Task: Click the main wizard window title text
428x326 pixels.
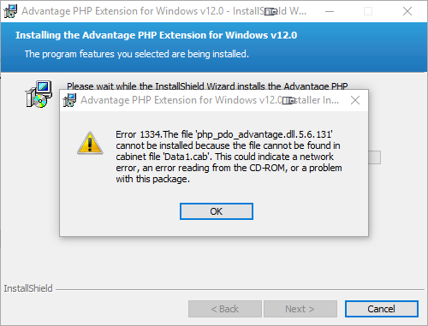Action: [164, 11]
